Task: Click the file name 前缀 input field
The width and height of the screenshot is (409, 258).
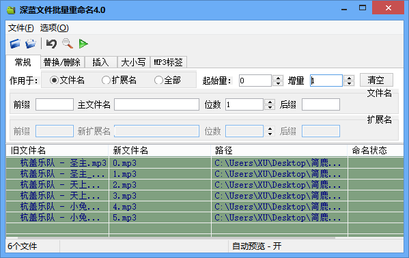Action: tap(55, 104)
